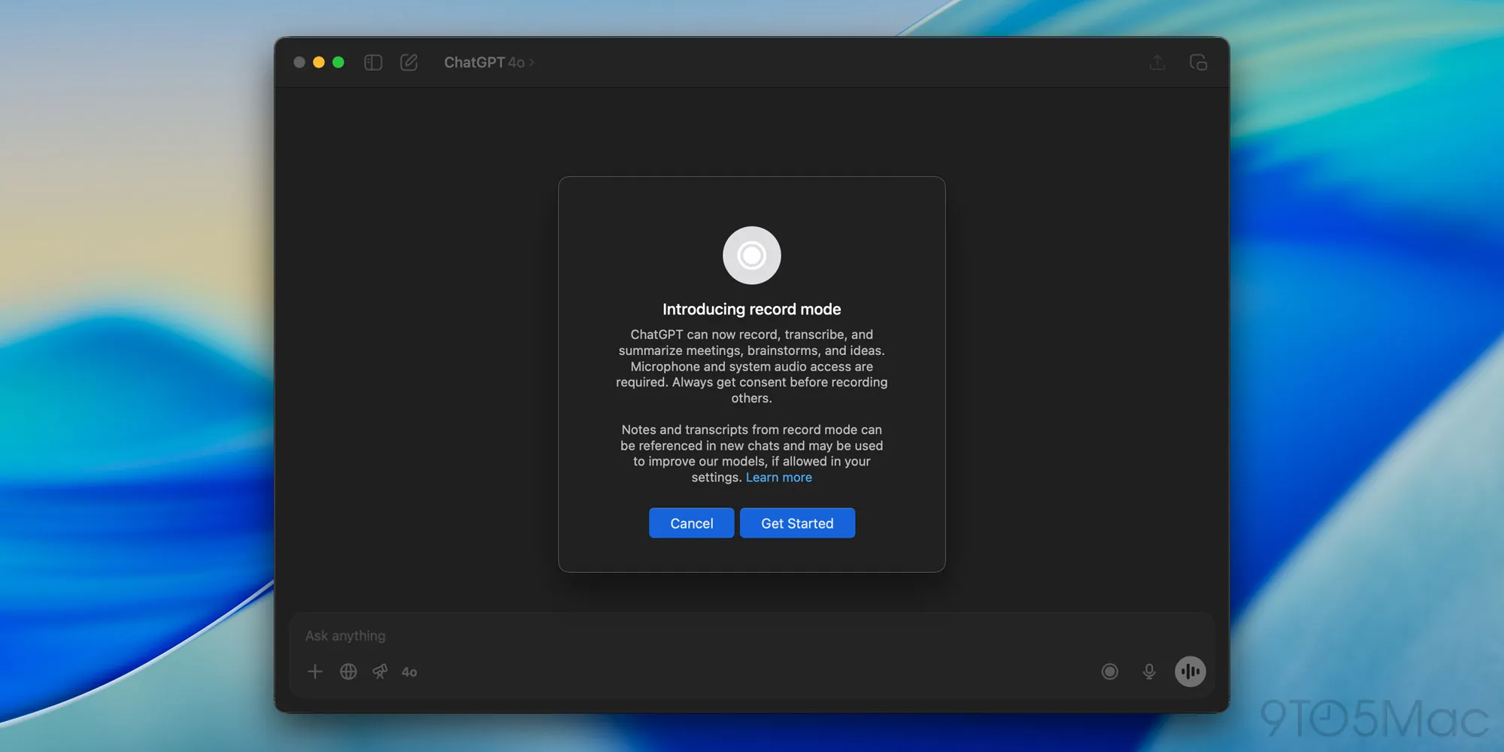Close the ChatGPT window
The width and height of the screenshot is (1504, 752).
299,62
